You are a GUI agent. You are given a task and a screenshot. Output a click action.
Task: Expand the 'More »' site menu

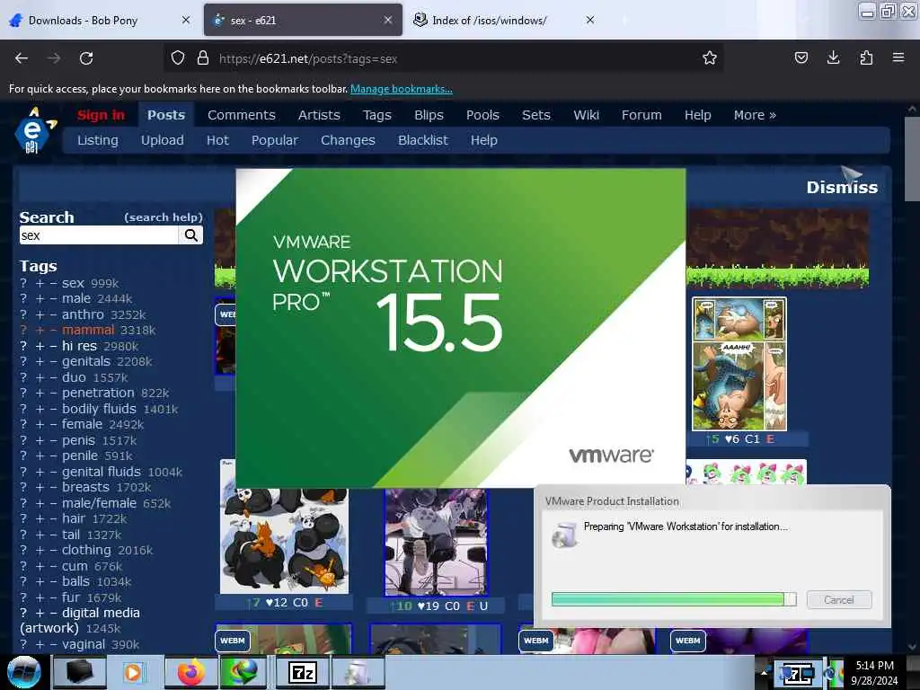click(755, 115)
